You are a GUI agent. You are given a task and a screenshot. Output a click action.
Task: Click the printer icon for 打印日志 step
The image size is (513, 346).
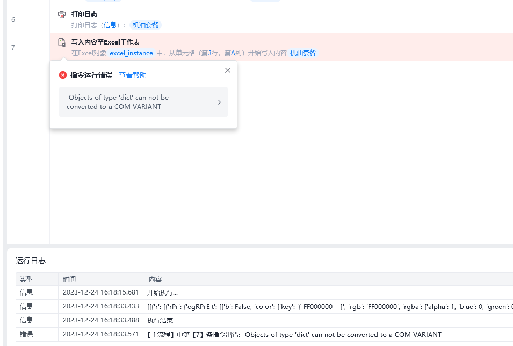(x=62, y=14)
